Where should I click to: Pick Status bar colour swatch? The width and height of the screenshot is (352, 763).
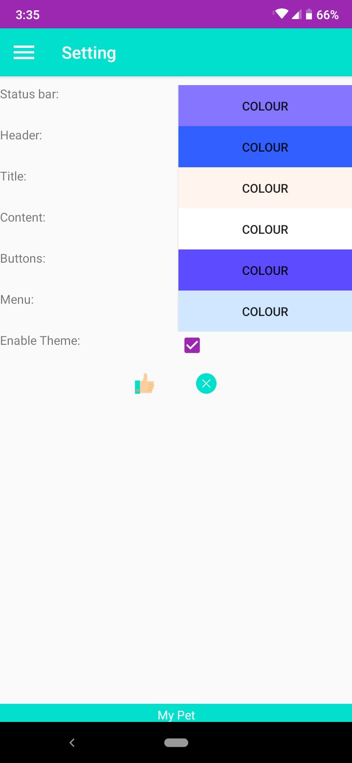(x=265, y=106)
